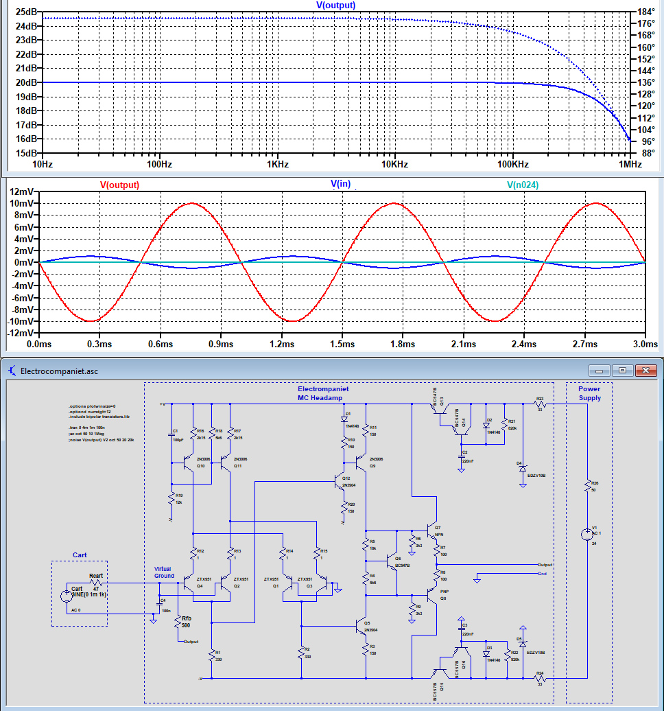Select transistor Q5 2N3904
Viewport: 664px width, 711px height.
(361, 627)
